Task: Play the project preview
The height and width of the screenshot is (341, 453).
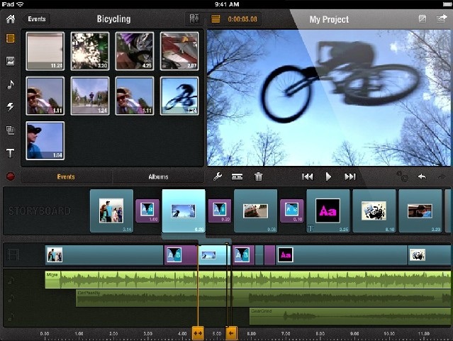Action: (328, 177)
